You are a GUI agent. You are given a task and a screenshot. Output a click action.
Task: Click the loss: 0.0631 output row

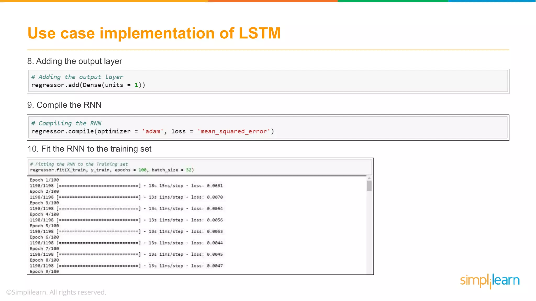pos(126,186)
